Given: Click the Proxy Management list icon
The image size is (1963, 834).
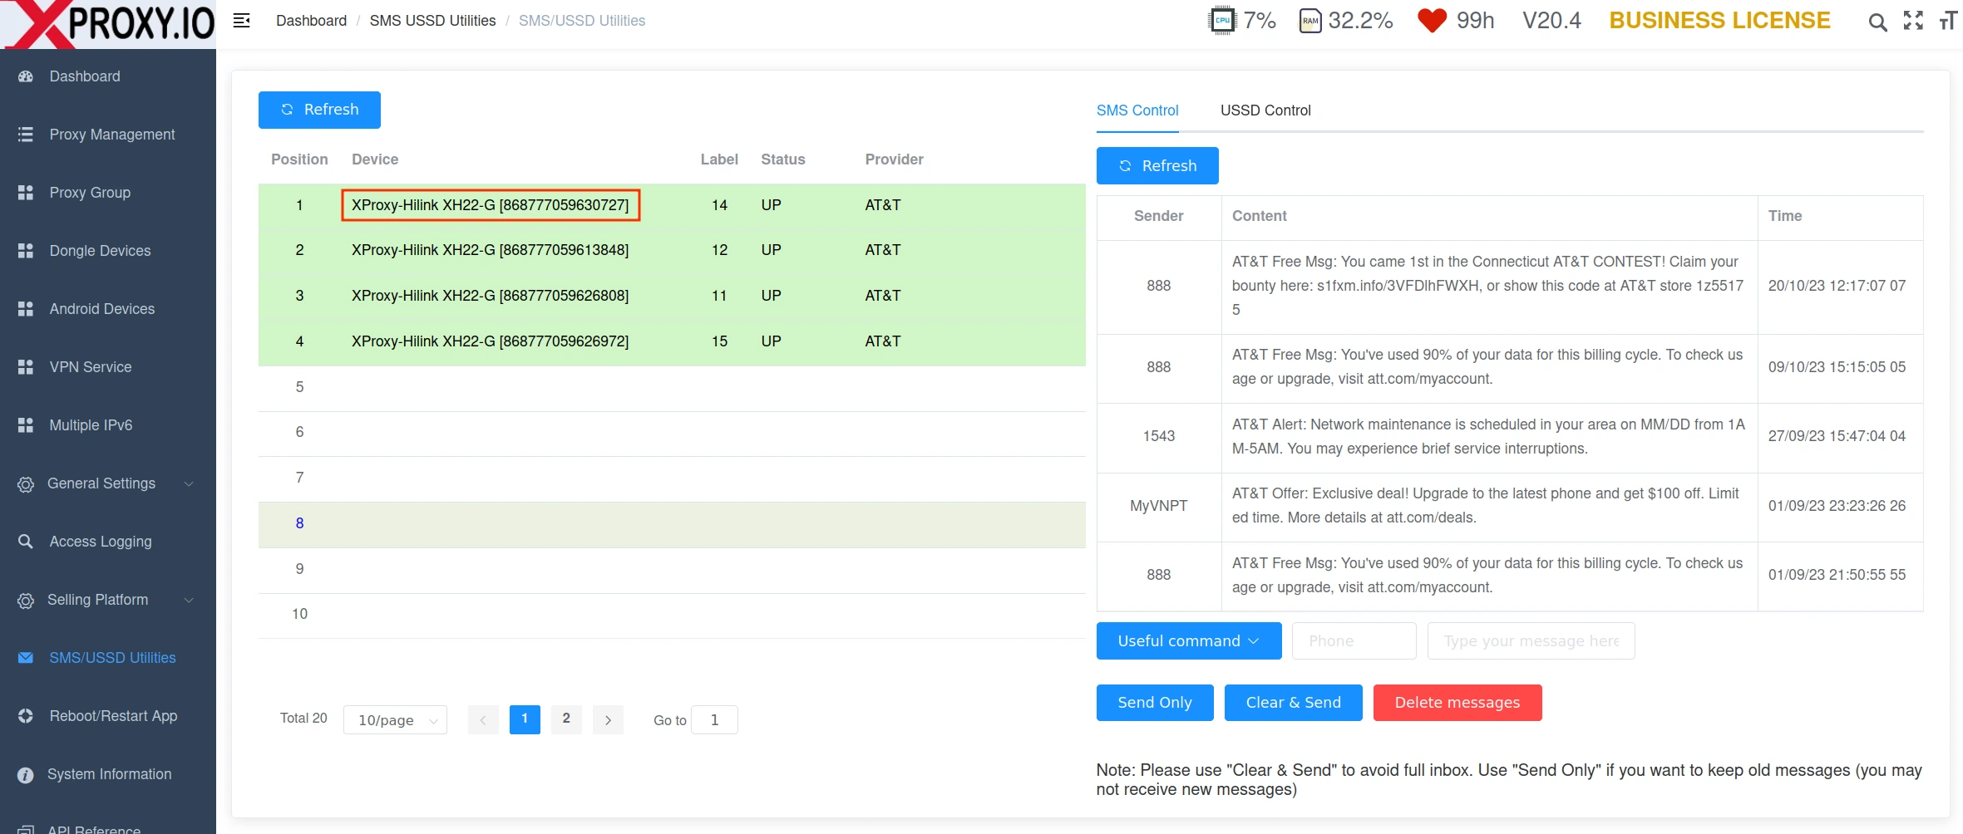Looking at the screenshot, I should coord(26,135).
